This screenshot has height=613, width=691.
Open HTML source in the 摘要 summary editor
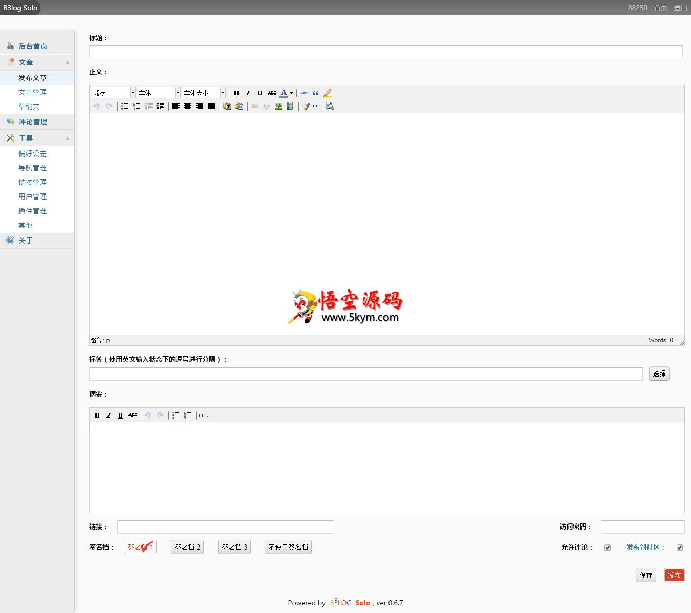click(x=204, y=415)
